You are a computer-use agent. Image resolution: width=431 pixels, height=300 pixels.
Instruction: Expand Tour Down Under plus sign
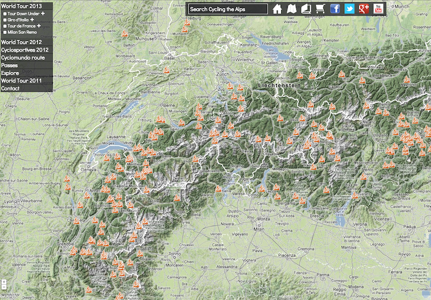pos(43,13)
